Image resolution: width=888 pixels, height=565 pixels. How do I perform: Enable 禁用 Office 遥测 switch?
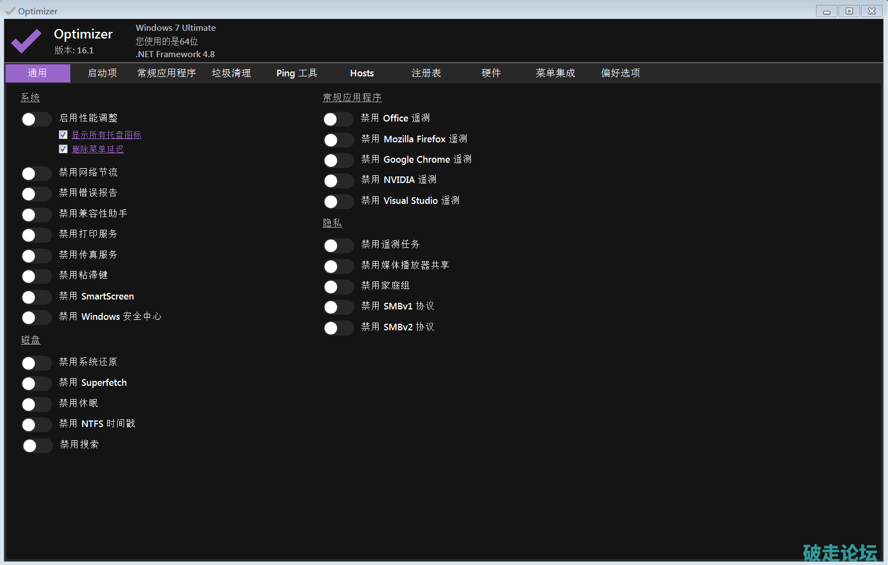(338, 119)
